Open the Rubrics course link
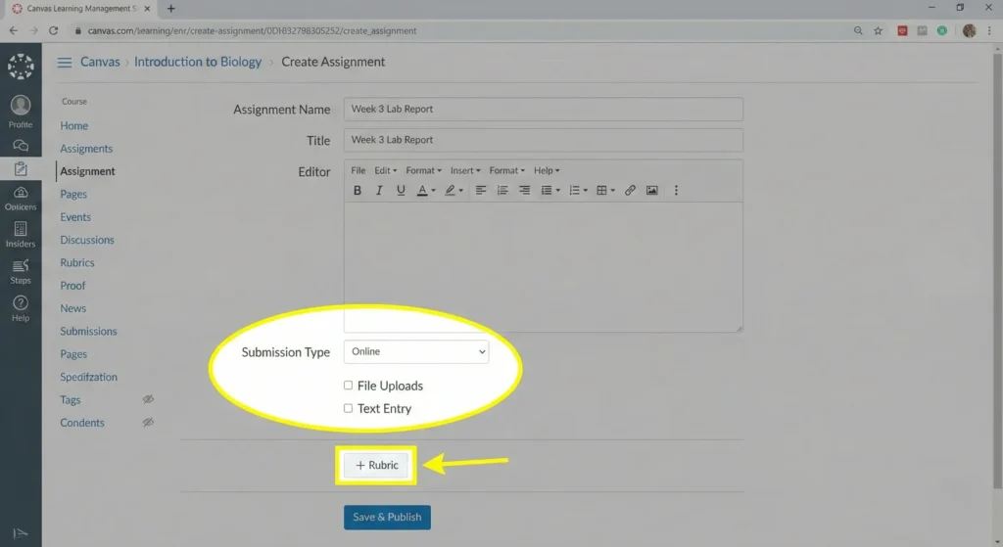 pos(77,262)
